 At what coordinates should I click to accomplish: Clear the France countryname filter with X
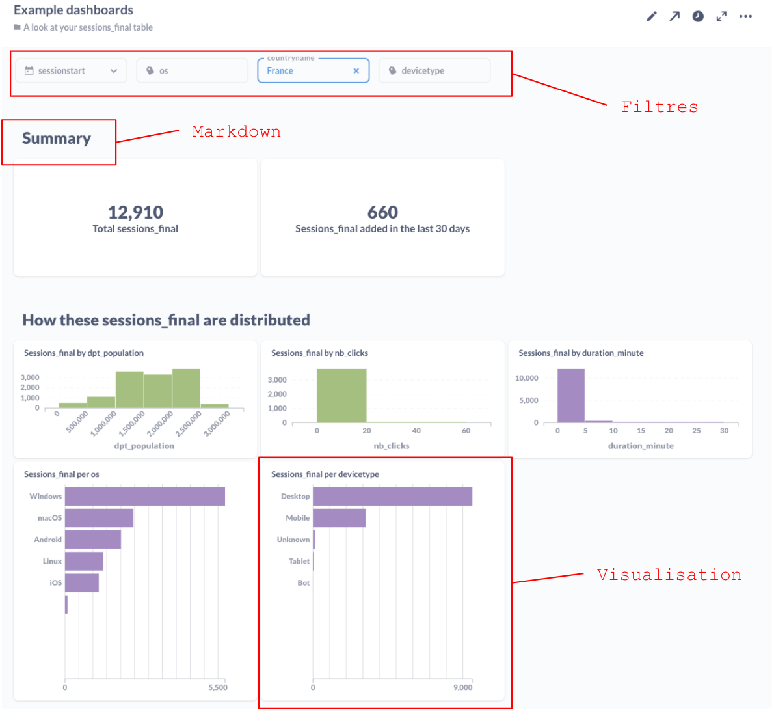356,71
